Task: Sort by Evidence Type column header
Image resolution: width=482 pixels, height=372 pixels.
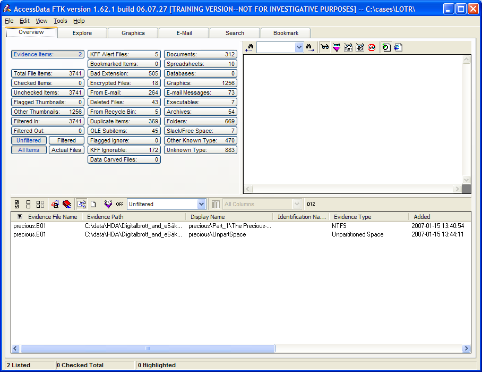Action: click(x=369, y=217)
